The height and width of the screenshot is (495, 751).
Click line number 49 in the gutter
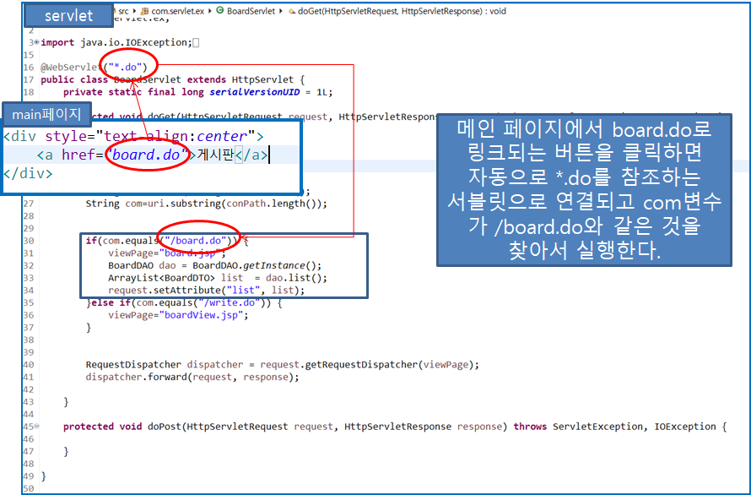coord(29,476)
